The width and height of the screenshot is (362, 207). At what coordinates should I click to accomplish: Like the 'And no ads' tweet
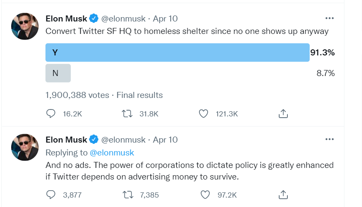205,195
